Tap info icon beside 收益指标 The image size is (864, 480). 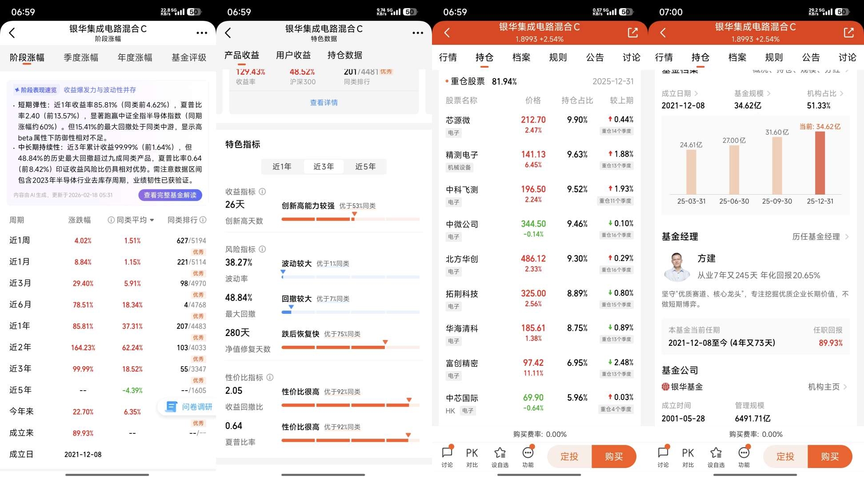[262, 192]
